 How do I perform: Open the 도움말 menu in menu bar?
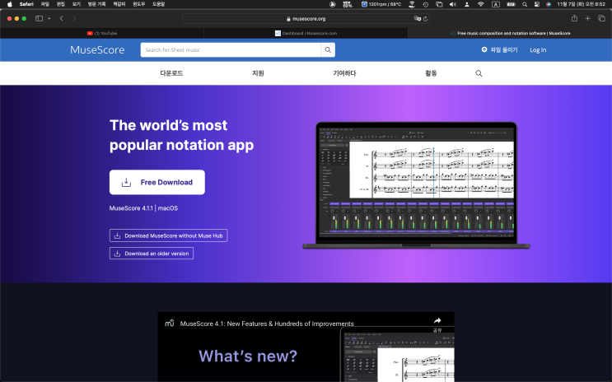pyautogui.click(x=158, y=4)
